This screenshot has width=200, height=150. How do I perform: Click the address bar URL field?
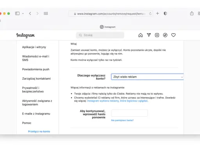click(111, 14)
